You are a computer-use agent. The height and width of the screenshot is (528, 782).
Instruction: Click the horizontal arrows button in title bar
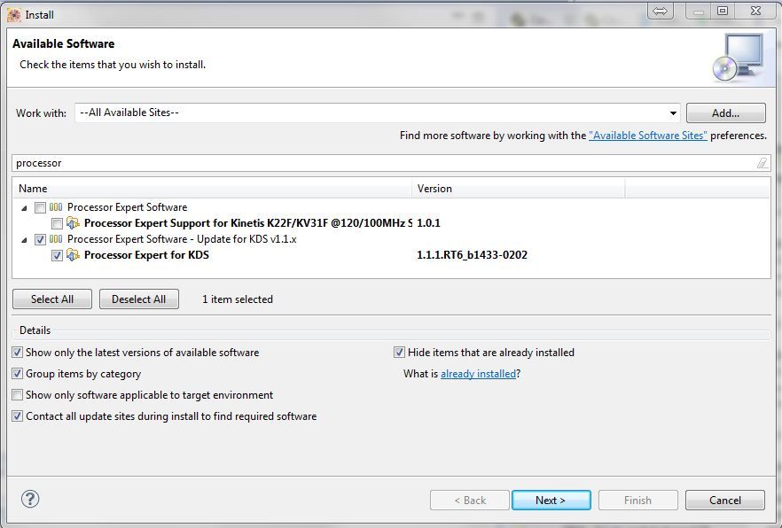coord(660,11)
